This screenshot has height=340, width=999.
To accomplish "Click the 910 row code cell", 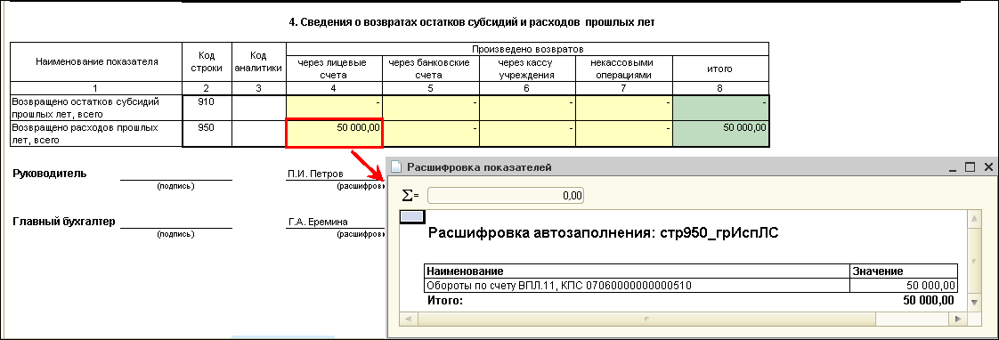I will [x=207, y=107].
